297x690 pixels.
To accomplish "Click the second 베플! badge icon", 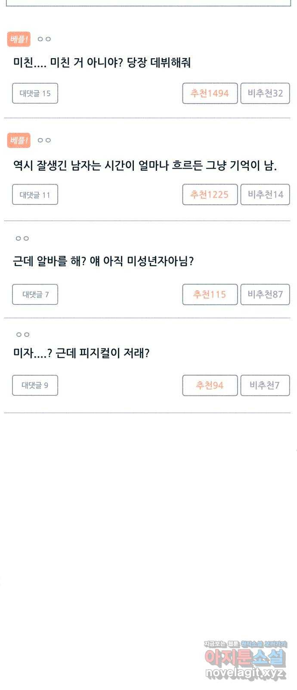I will click(19, 140).
